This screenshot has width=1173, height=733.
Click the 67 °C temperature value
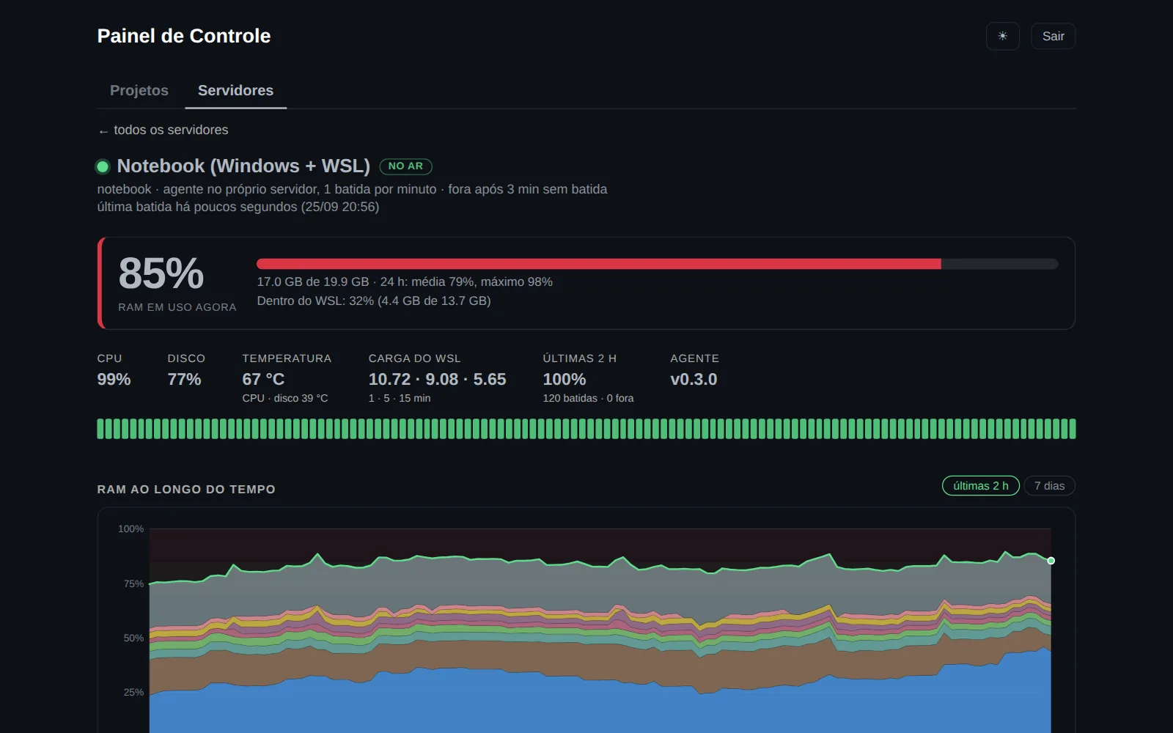point(263,380)
